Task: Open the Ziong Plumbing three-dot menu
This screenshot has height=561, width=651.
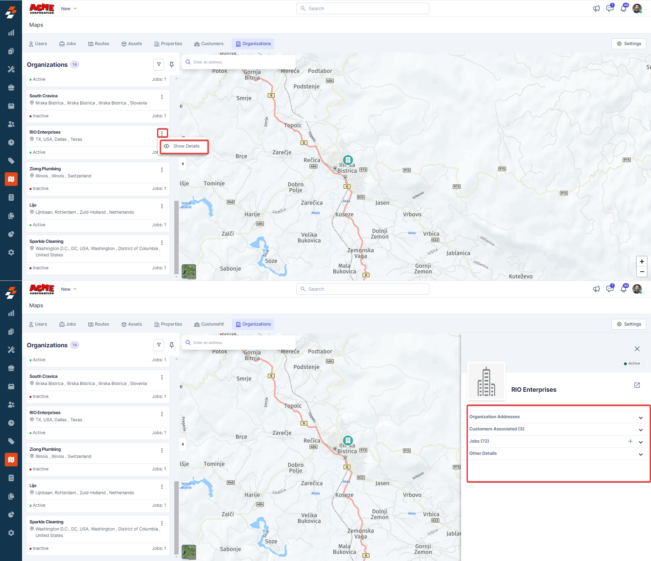Action: click(x=162, y=170)
